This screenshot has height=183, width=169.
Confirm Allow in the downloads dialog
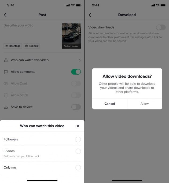[145, 104]
